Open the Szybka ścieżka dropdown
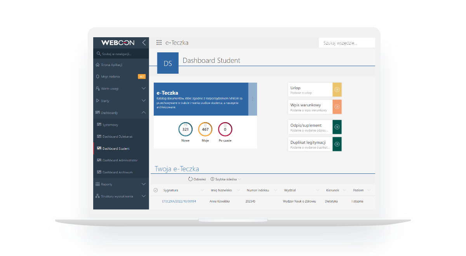Image resolution: width=466 pixels, height=256 pixels. 226,179
